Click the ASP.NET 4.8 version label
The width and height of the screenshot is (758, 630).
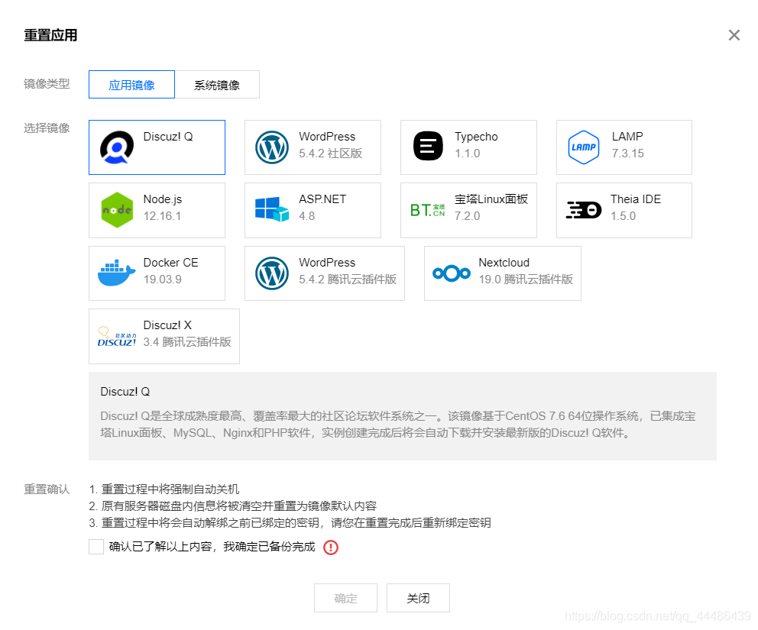(307, 216)
